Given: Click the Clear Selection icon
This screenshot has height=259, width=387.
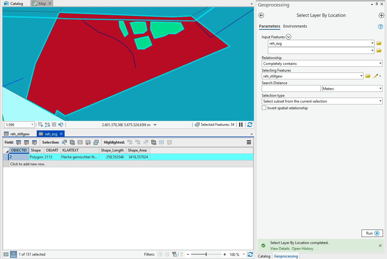Looking at the screenshot, I should 88,142.
